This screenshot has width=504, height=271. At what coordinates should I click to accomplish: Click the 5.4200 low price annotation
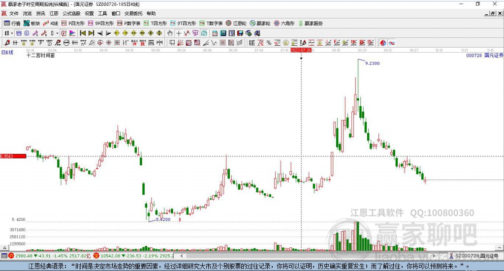tap(163, 219)
